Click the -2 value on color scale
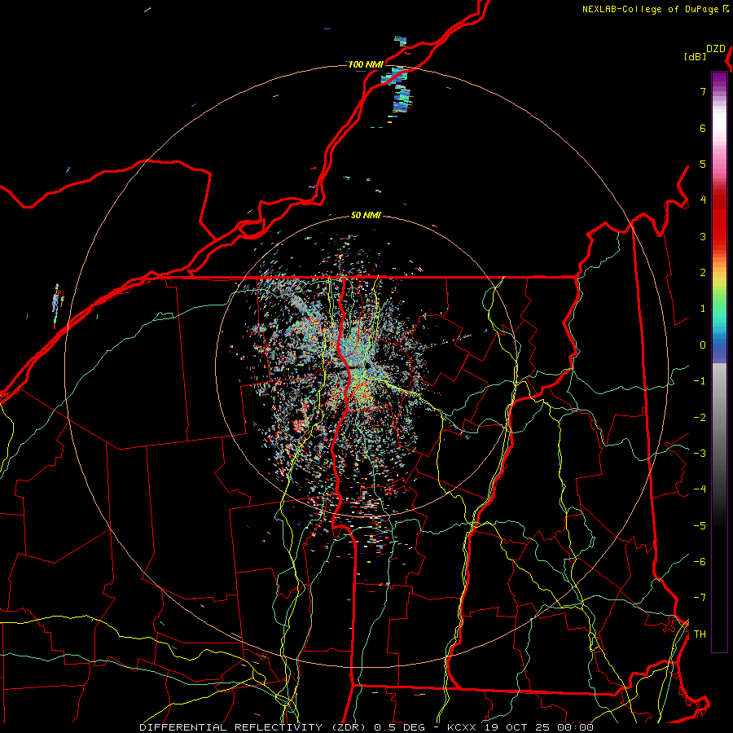The width and height of the screenshot is (733, 733). tap(700, 418)
